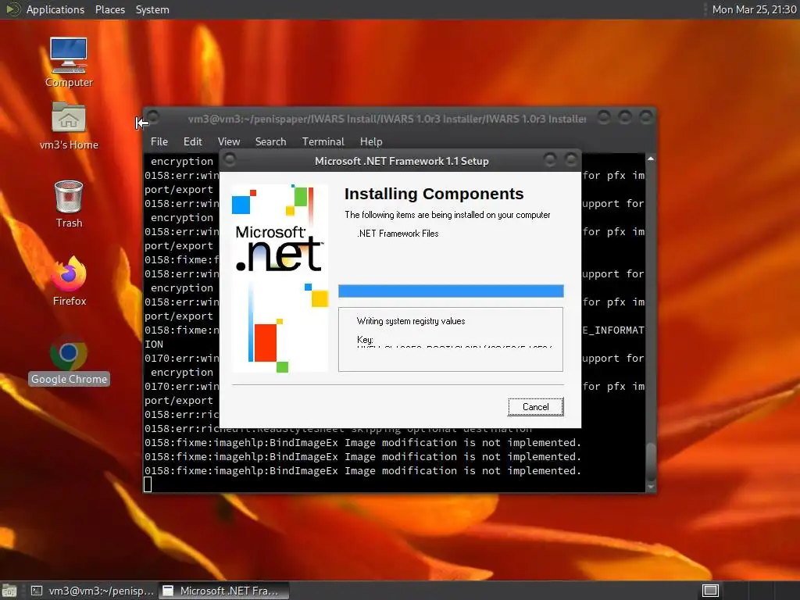
Task: Minimize the .NET Framework Setup dialog
Action: [x=549, y=160]
